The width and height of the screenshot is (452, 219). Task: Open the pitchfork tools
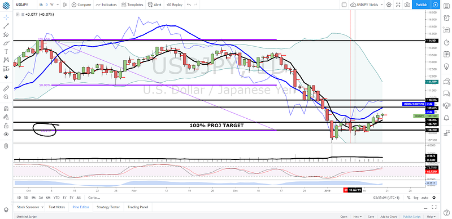point(6,35)
